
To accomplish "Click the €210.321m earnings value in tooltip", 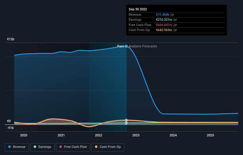I will click(x=164, y=20).
